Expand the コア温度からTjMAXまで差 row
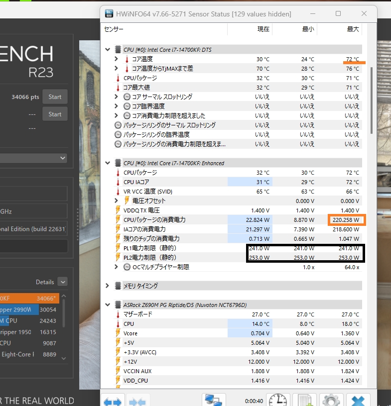 tap(116, 68)
